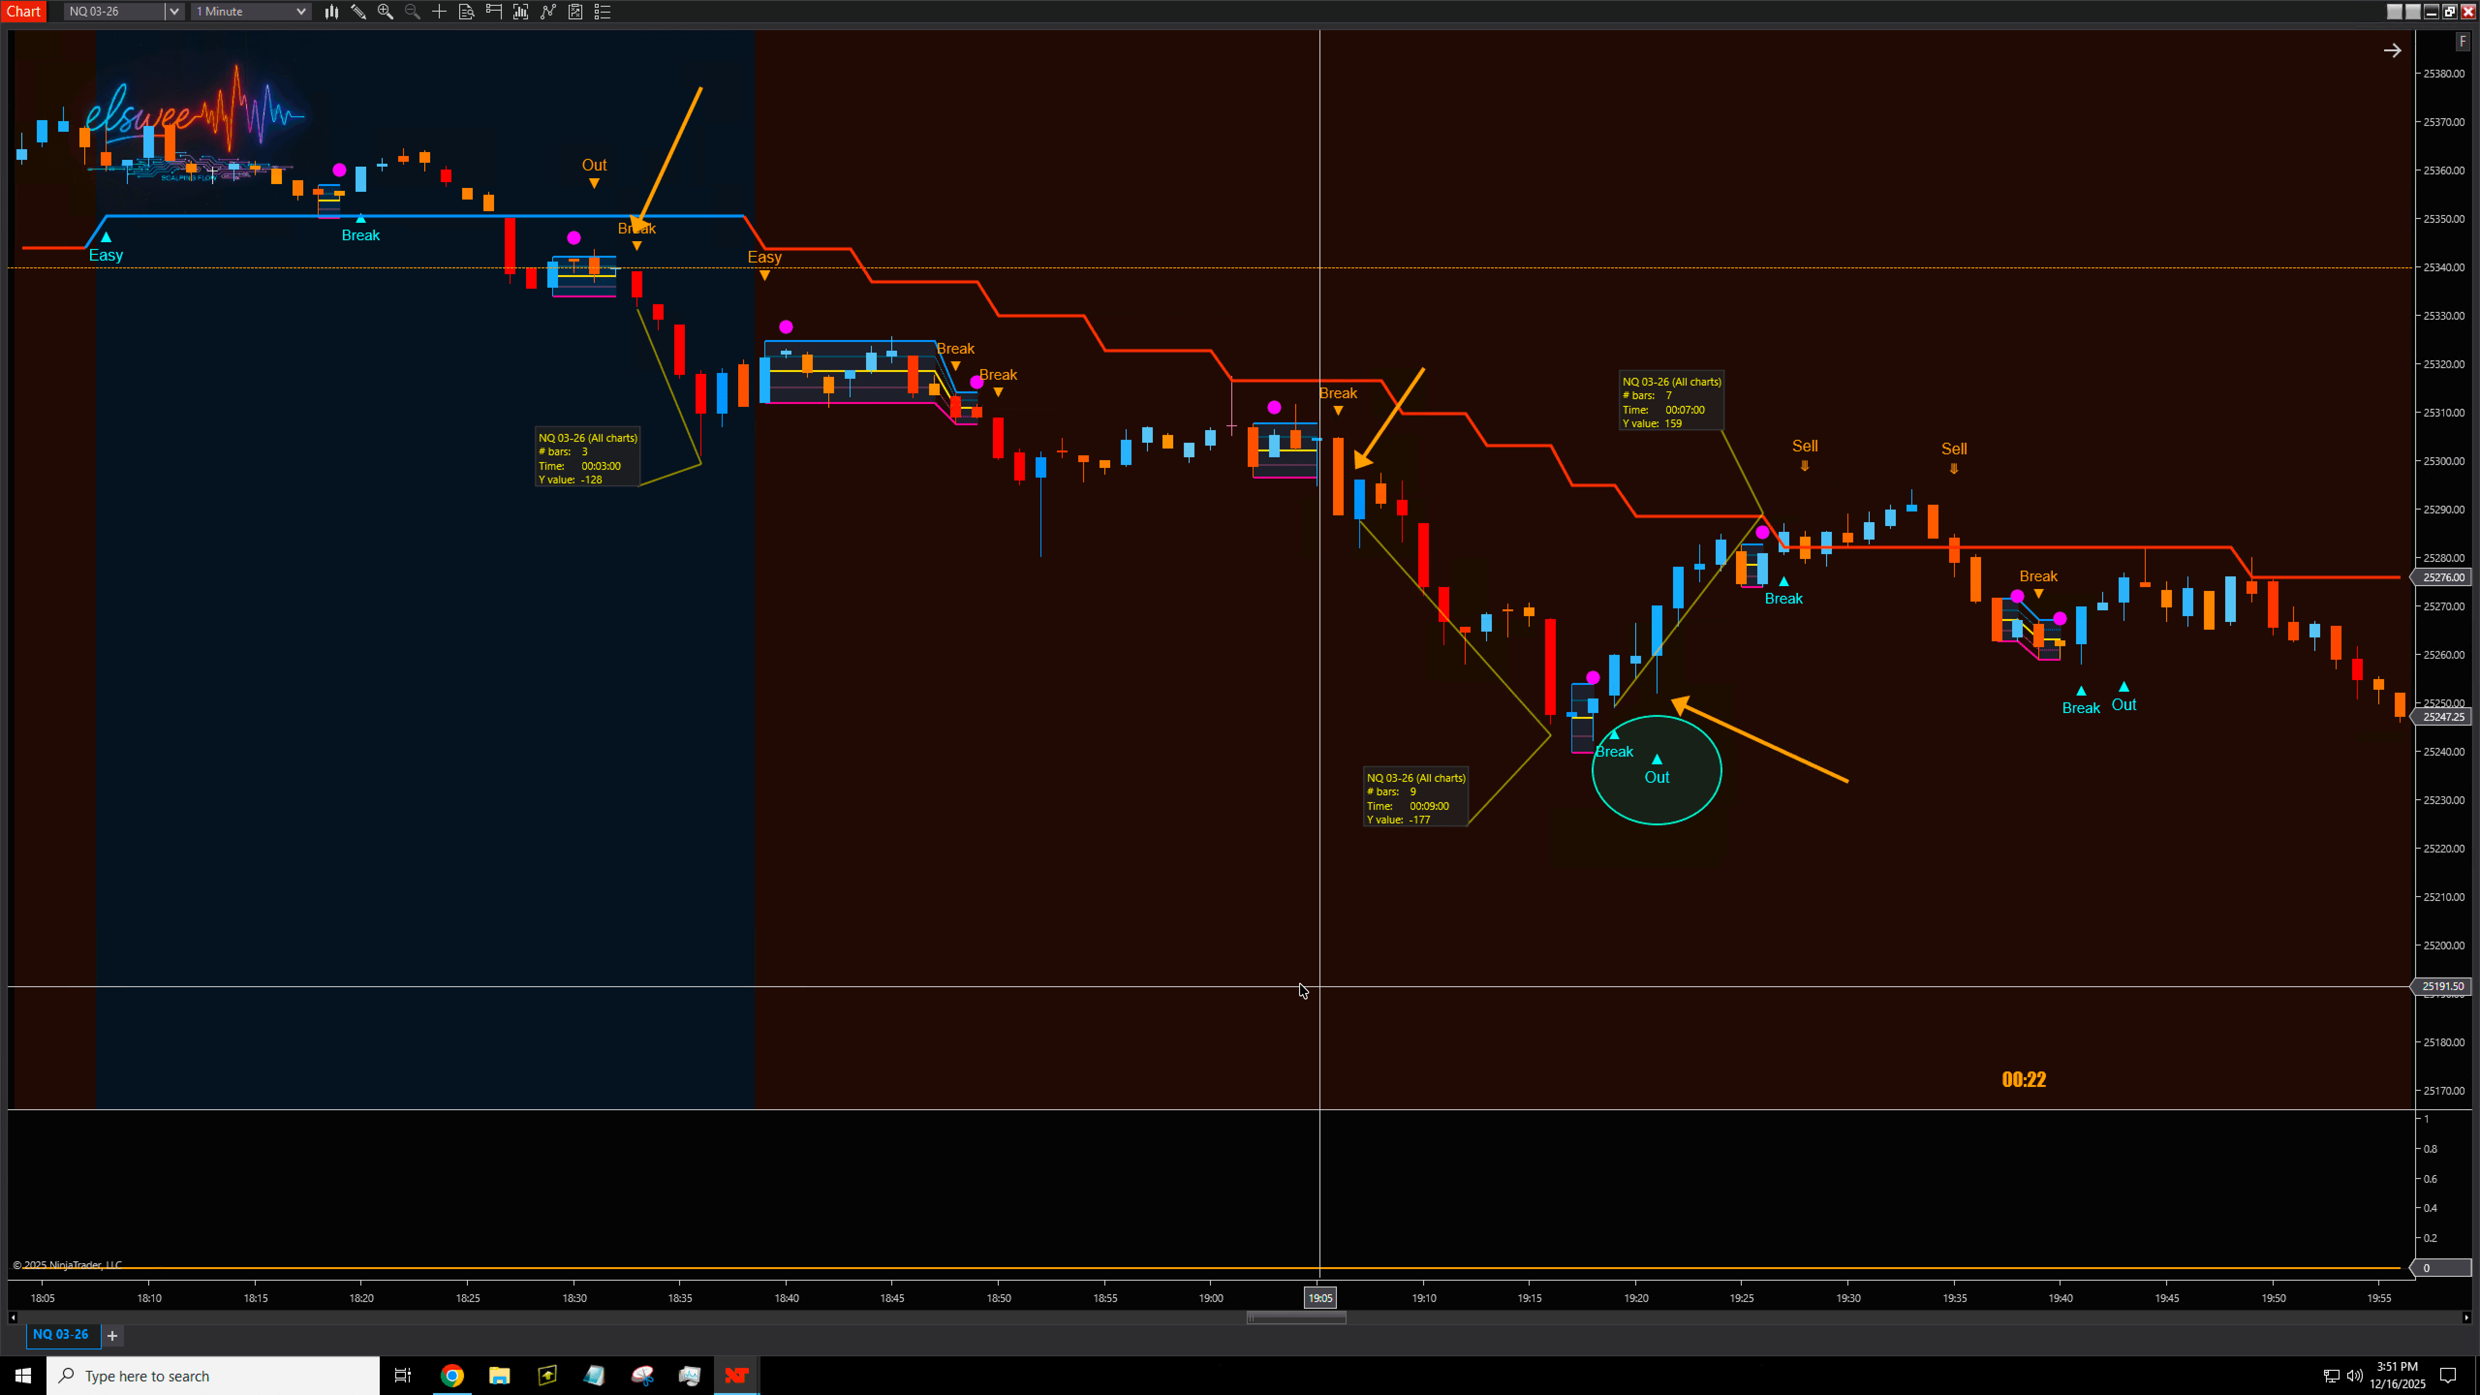Open the drawing objects template icon

tap(575, 12)
